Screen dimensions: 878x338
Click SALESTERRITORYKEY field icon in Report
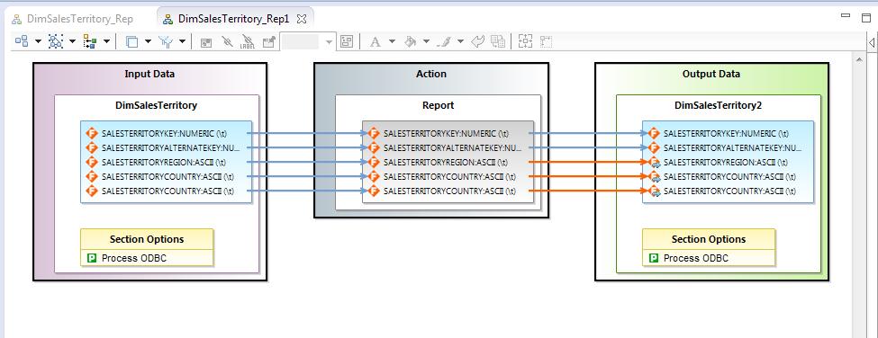pyautogui.click(x=374, y=134)
